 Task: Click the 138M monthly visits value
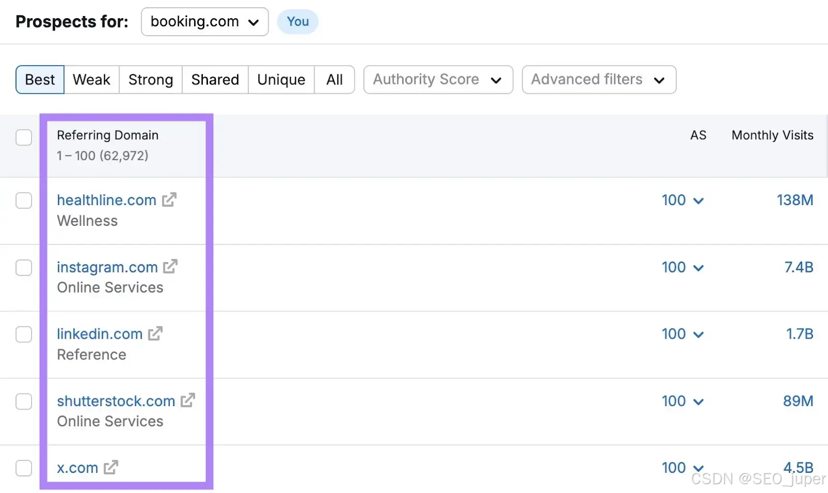[x=795, y=200]
